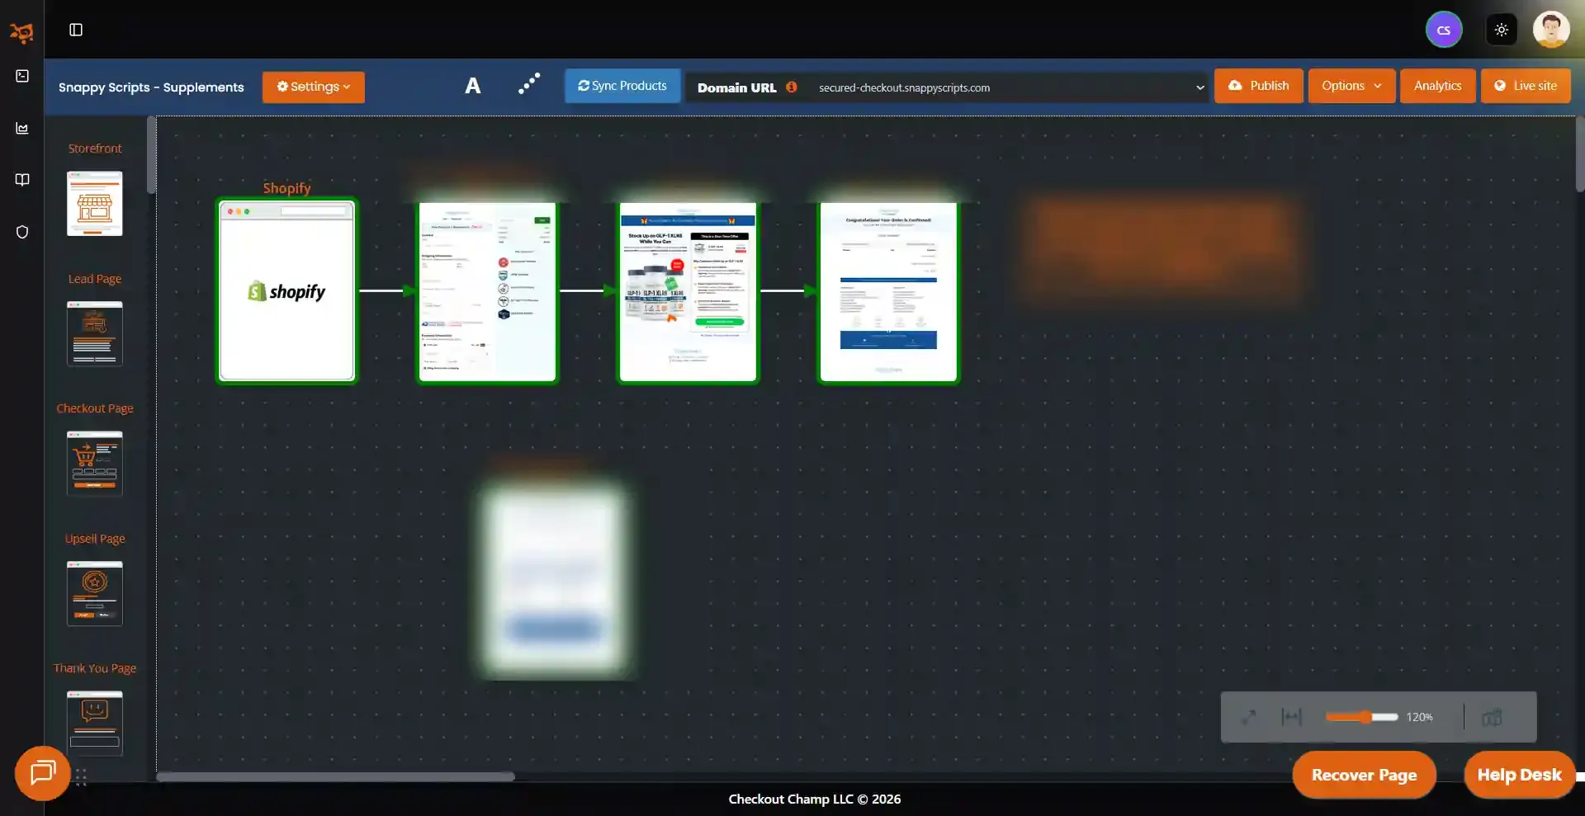
Task: Click the drag handle dots beside chat
Action: [81, 777]
